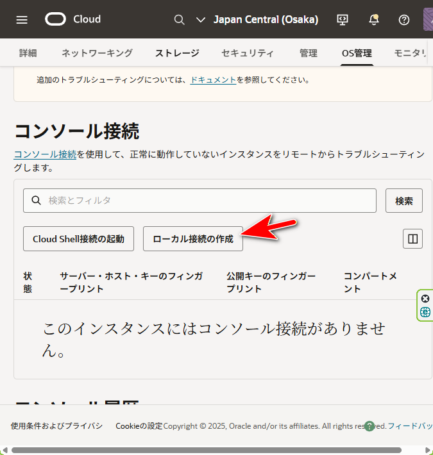Open the ドキュメント link
433x455 pixels.
point(213,80)
